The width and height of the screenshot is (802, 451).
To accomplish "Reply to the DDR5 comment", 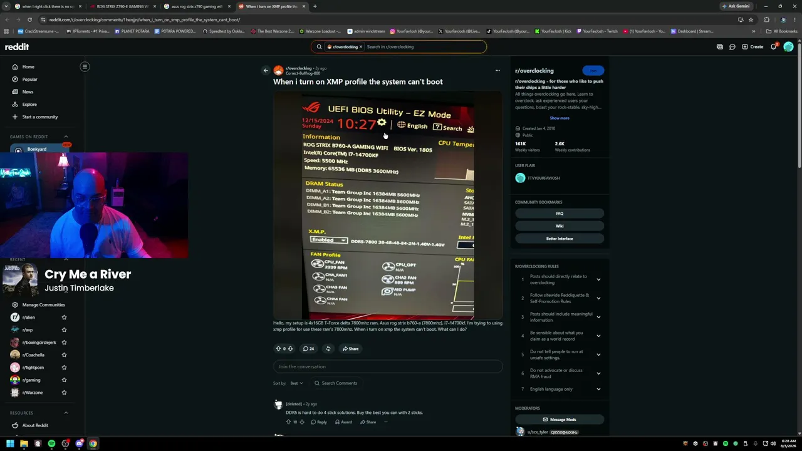I will point(319,422).
